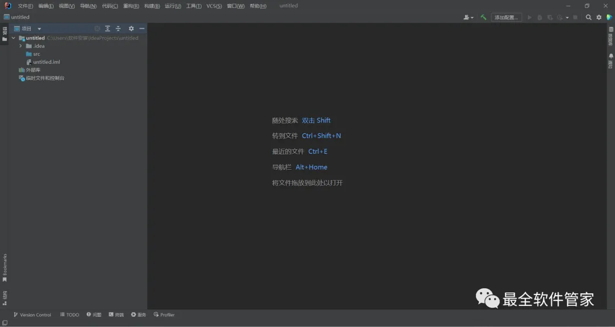Open project panel options gear
Screen dimensions: 615x327
point(132,28)
